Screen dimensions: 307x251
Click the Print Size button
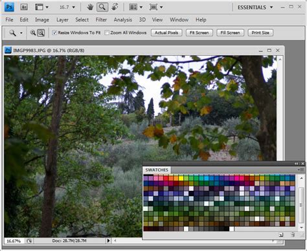coord(260,33)
